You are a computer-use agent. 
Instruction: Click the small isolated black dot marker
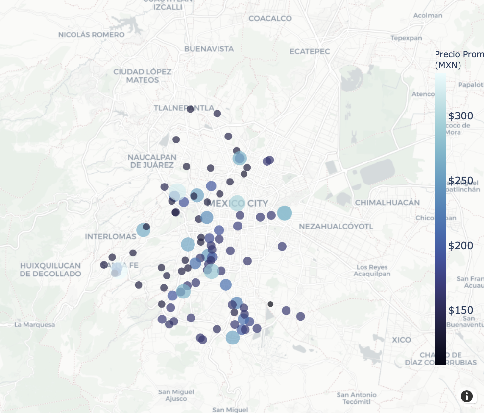270,304
